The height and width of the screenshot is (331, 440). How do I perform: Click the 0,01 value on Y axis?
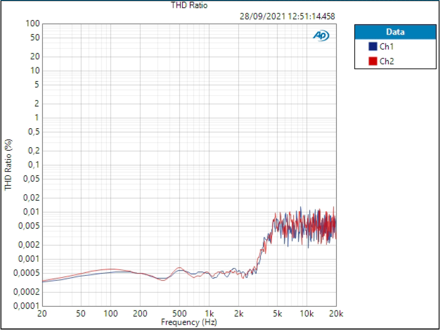[31, 212]
